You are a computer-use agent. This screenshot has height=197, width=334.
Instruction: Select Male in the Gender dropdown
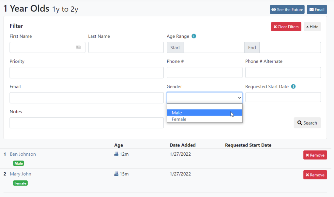coord(205,113)
